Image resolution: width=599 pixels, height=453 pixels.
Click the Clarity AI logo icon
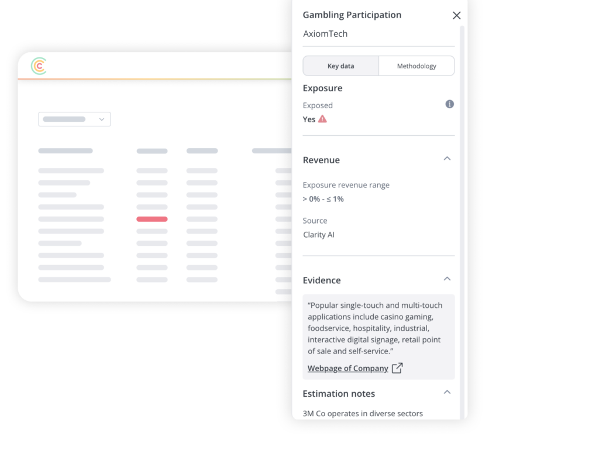coord(39,66)
